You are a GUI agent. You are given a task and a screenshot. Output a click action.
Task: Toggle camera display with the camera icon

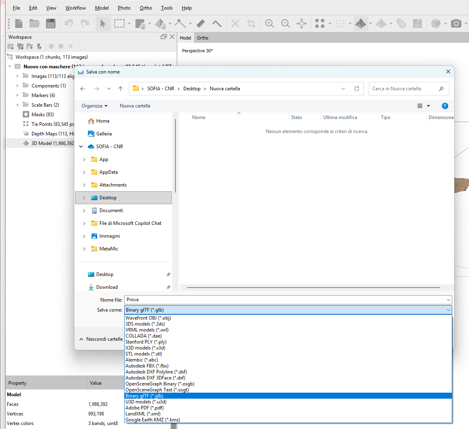click(x=456, y=24)
